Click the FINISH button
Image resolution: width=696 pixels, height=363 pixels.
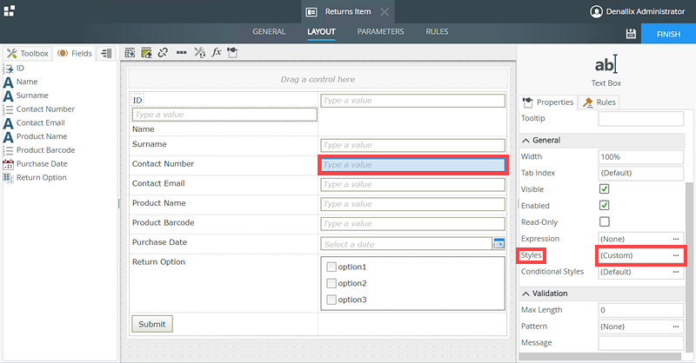[x=668, y=33]
